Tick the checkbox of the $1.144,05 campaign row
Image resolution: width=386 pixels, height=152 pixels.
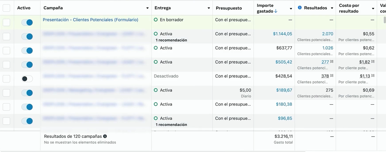pyautogui.click(x=6, y=36)
